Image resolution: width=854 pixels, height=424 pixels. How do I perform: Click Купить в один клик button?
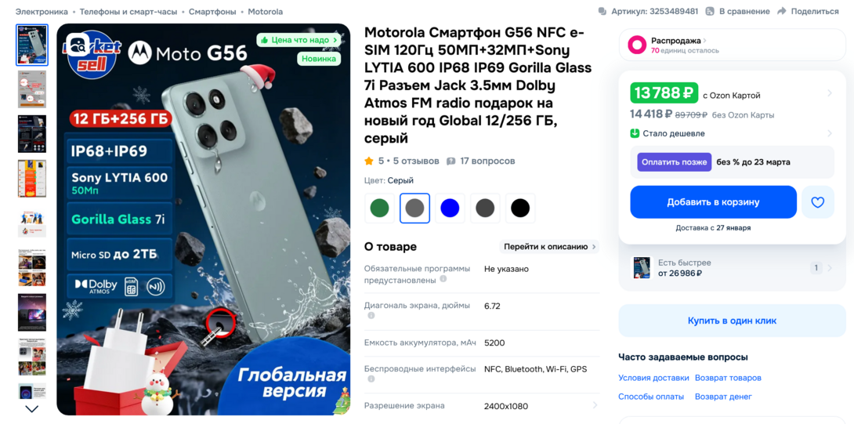732,321
